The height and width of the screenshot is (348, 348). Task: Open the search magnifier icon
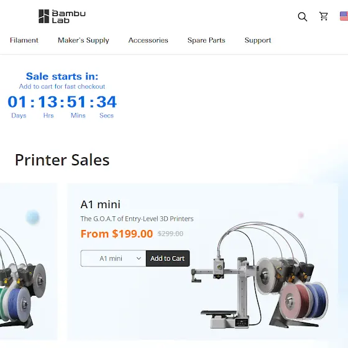[303, 17]
